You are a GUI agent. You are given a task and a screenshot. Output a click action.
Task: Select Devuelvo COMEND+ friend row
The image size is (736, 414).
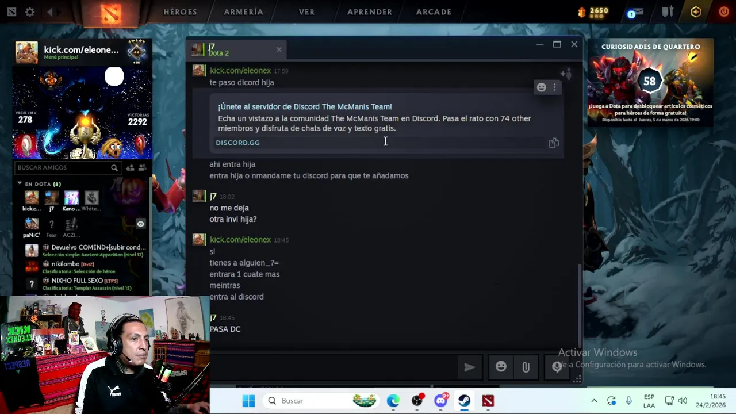click(86, 251)
